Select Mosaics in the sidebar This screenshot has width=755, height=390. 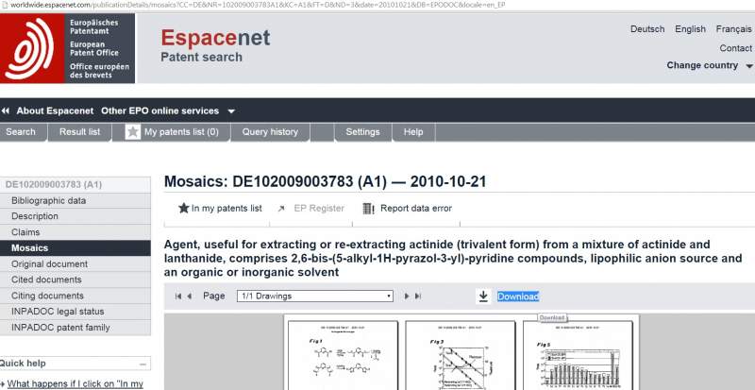pyautogui.click(x=75, y=248)
